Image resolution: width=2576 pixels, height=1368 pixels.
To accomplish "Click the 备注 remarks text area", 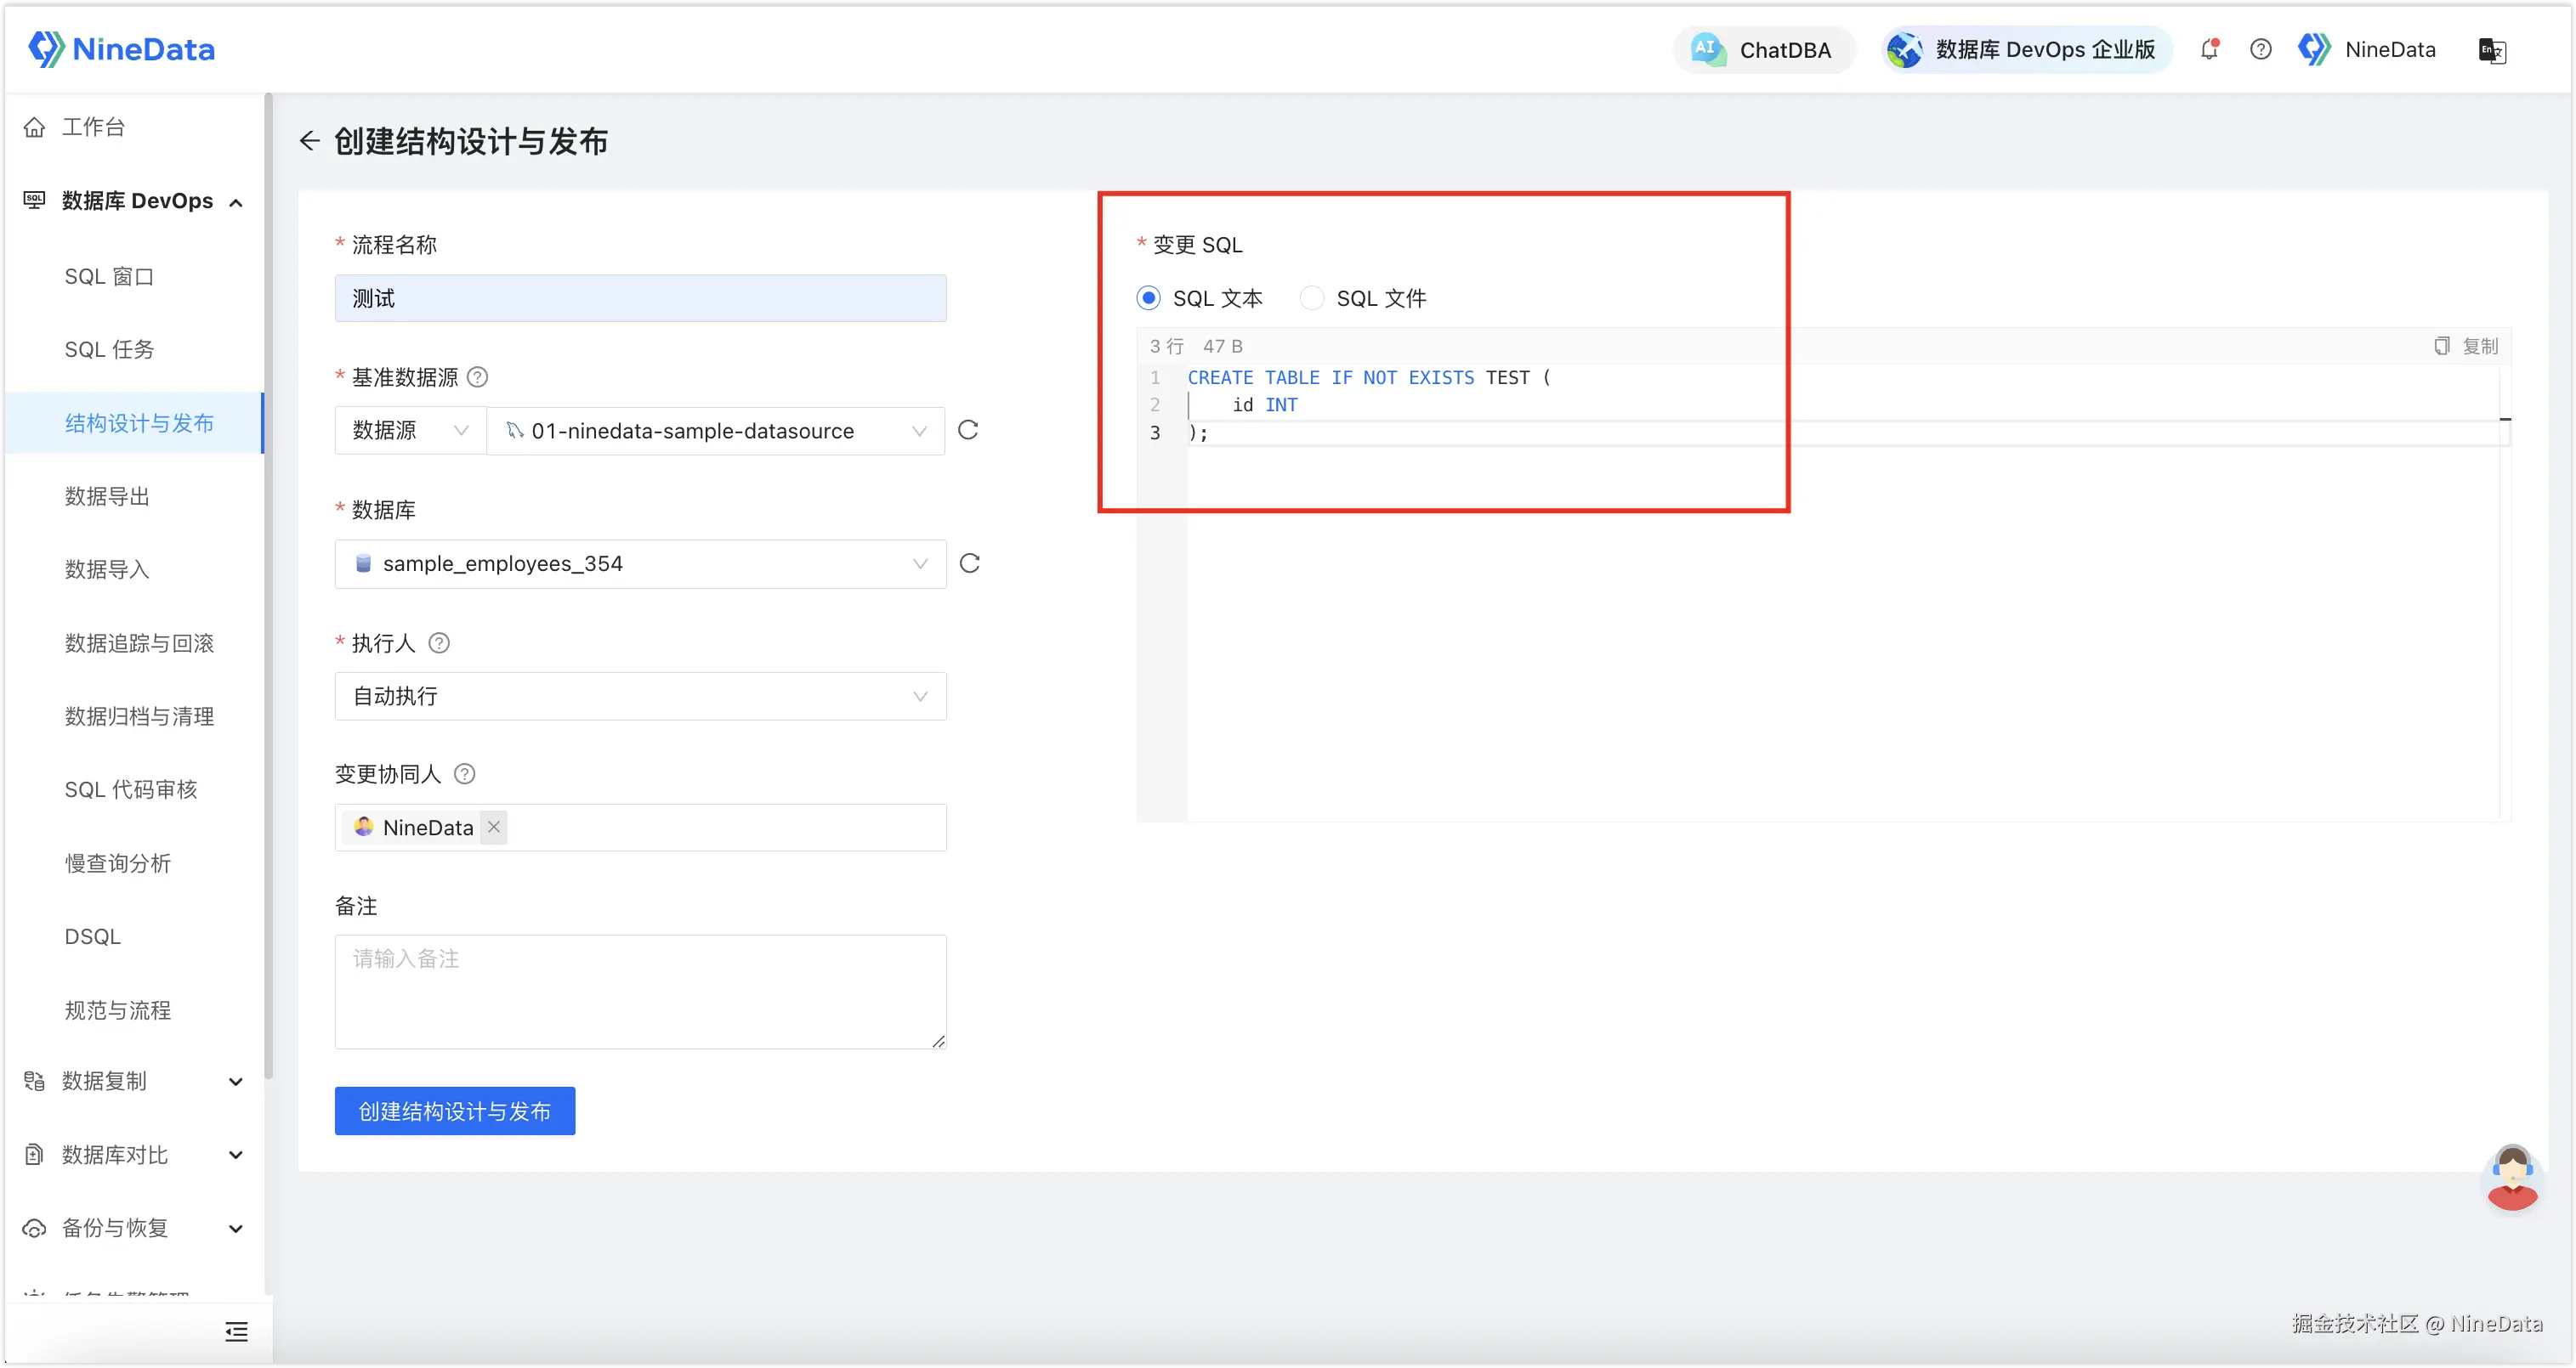I will [640, 992].
